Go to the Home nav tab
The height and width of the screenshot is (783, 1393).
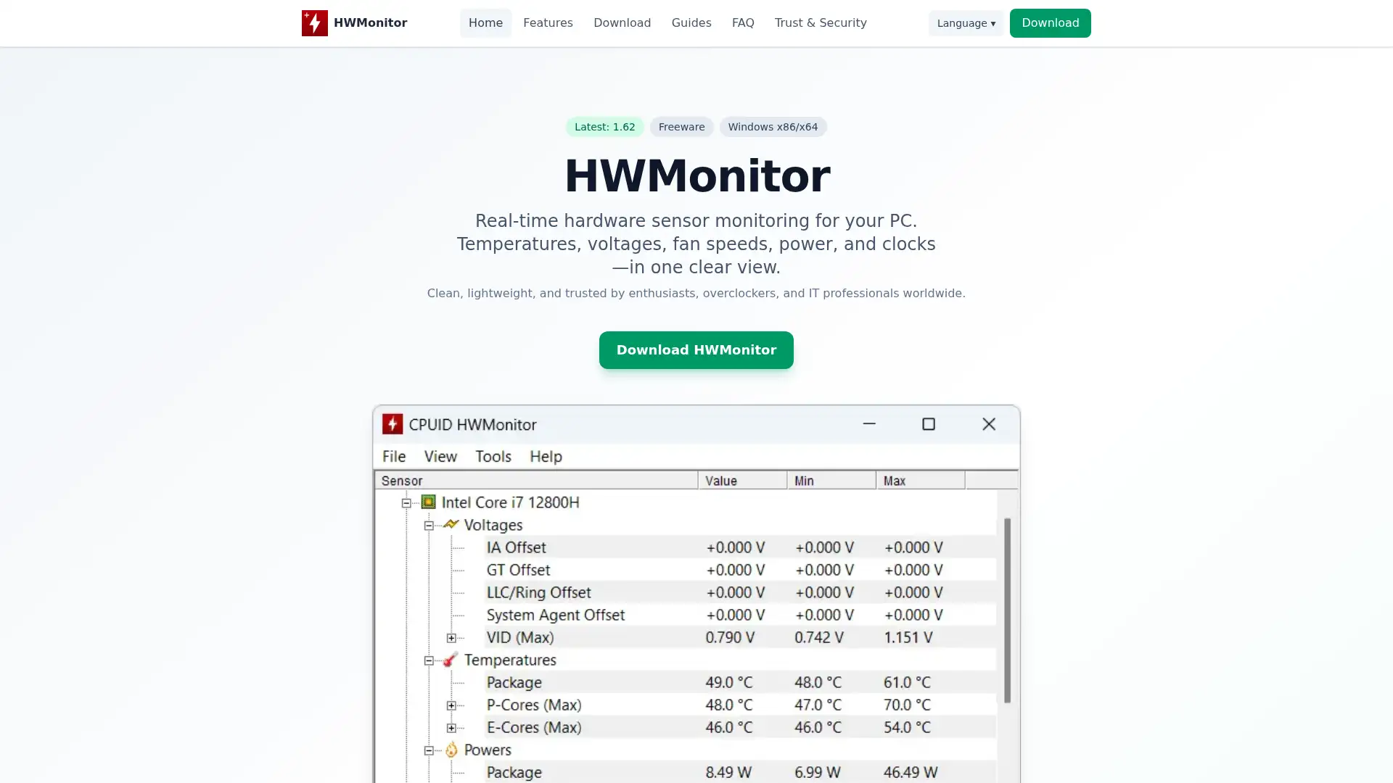485,23
